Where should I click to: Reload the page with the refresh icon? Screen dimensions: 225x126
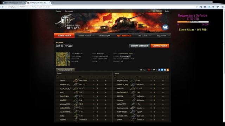pyautogui.click(x=197, y=7)
